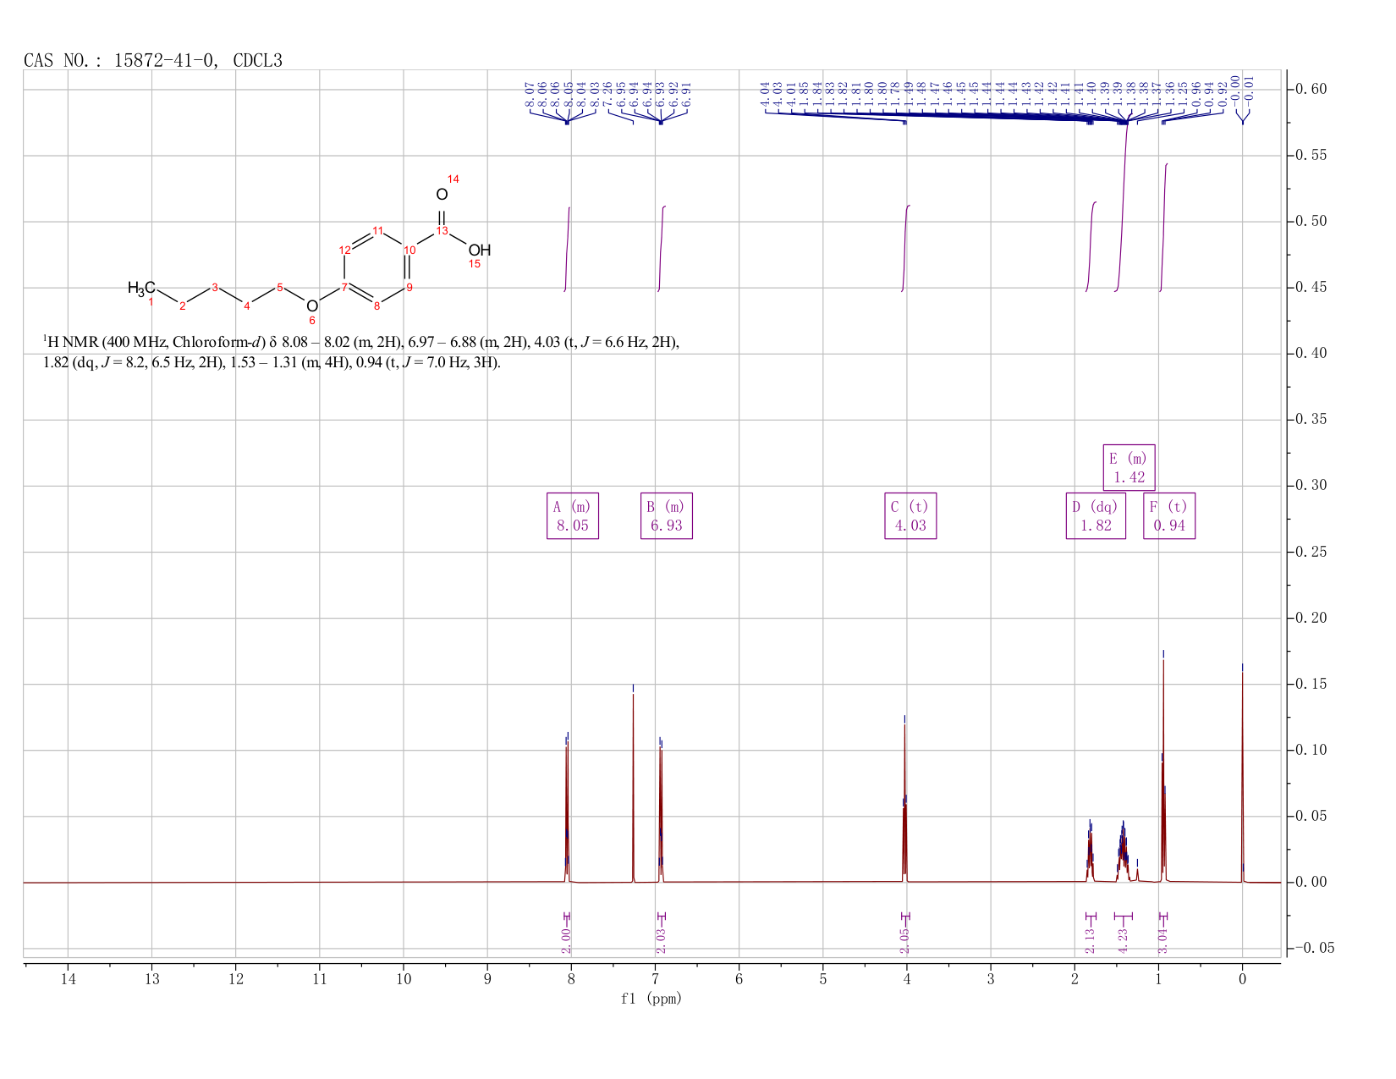The height and width of the screenshot is (1079, 1396).
Task: Click the f1 (ppm) axis label
Action: pyautogui.click(x=651, y=999)
